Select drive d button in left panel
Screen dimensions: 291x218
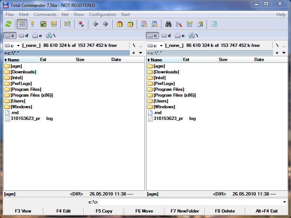pos(24,36)
